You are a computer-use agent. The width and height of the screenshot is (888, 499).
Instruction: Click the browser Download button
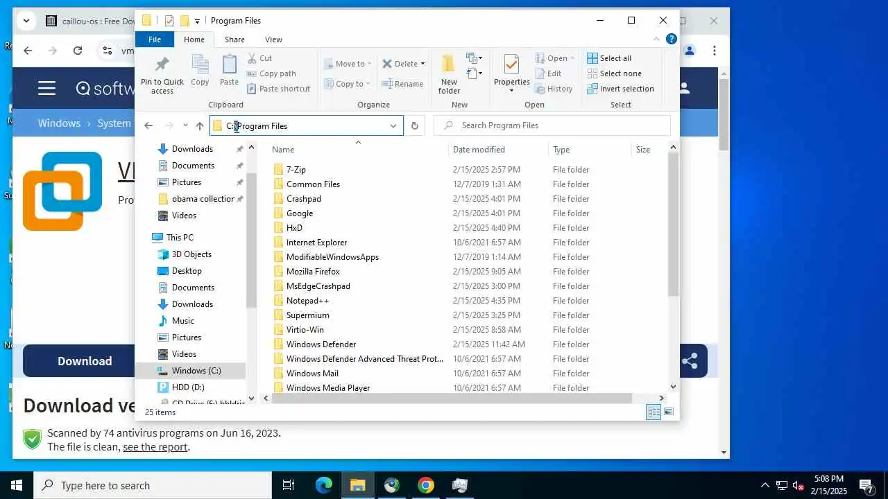tap(85, 361)
